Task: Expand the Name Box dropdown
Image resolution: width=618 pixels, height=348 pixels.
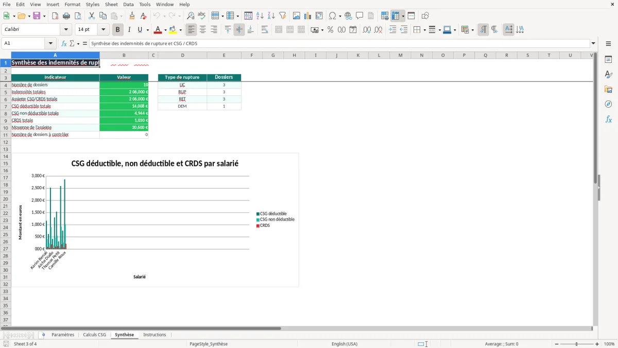Action: [x=50, y=44]
